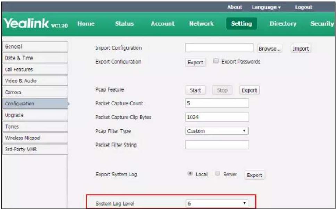Select Video & Audio sidebar item
Screen dimensions: 336x209
(x=35, y=81)
